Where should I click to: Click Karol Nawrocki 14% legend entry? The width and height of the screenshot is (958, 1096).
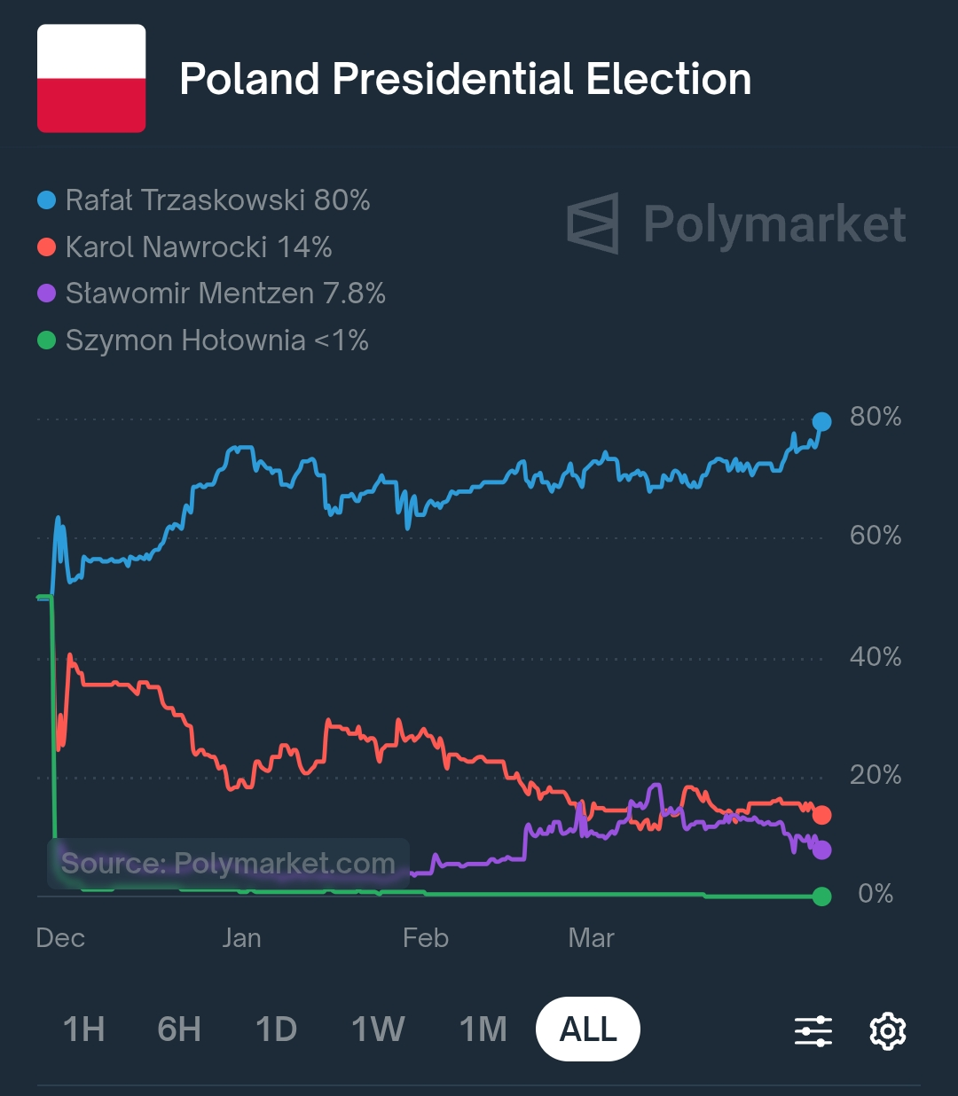pos(185,247)
